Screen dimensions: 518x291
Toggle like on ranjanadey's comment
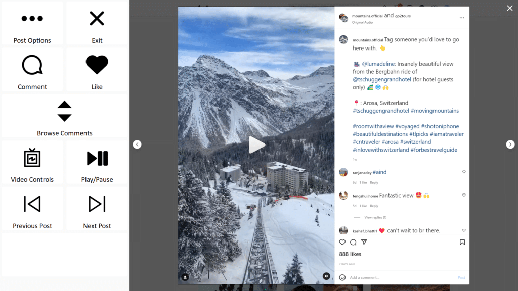(464, 172)
